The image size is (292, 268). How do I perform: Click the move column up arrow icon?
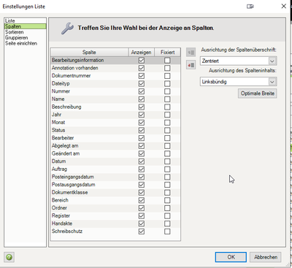point(191,53)
